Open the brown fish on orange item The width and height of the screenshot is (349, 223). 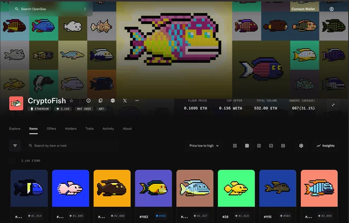click(112, 188)
